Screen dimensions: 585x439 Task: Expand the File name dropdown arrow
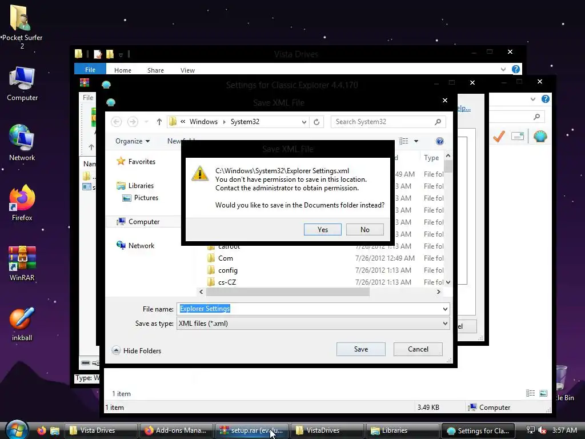coord(444,309)
